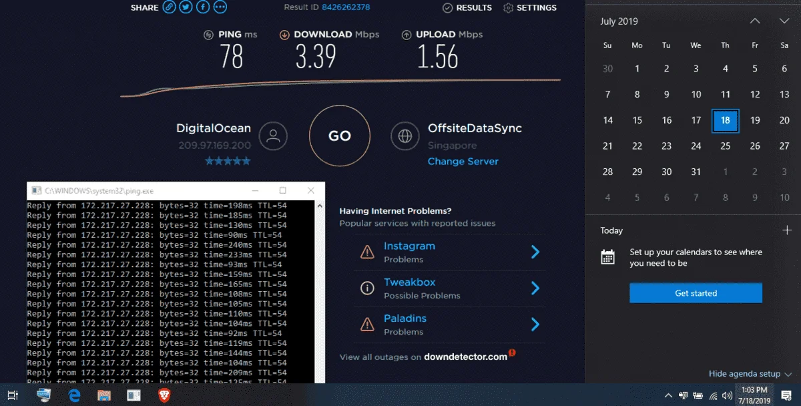Select July 18 in the calendar
Screen dimensions: 801x406
(x=726, y=121)
